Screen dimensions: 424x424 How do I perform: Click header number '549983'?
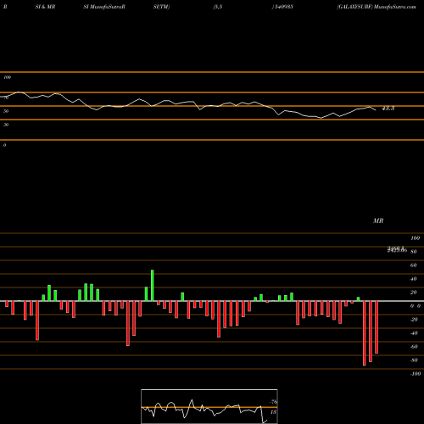(x=284, y=7)
